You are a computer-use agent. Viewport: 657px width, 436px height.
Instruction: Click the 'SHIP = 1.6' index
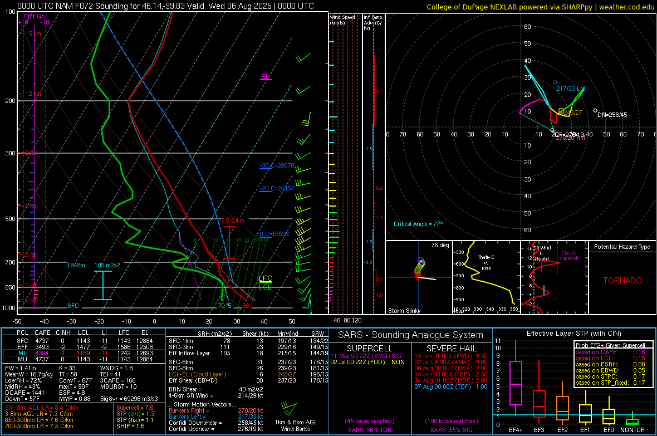click(x=130, y=426)
